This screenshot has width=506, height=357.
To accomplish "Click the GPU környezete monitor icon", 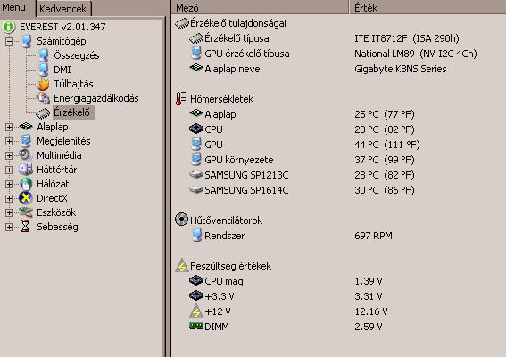I will click(x=195, y=160).
